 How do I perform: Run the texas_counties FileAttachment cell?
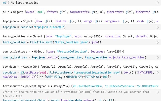click(x=158, y=42)
